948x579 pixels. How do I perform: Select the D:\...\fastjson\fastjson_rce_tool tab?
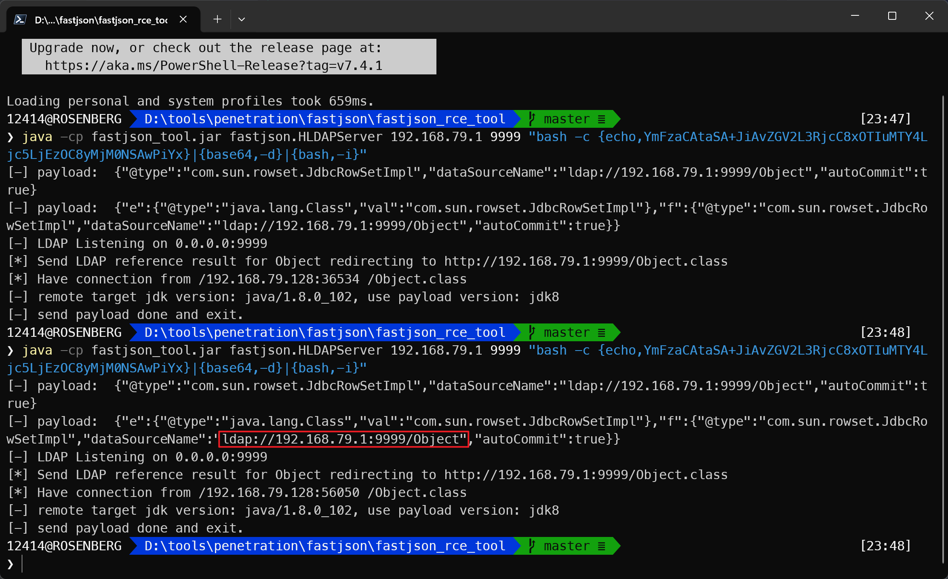pos(101,20)
